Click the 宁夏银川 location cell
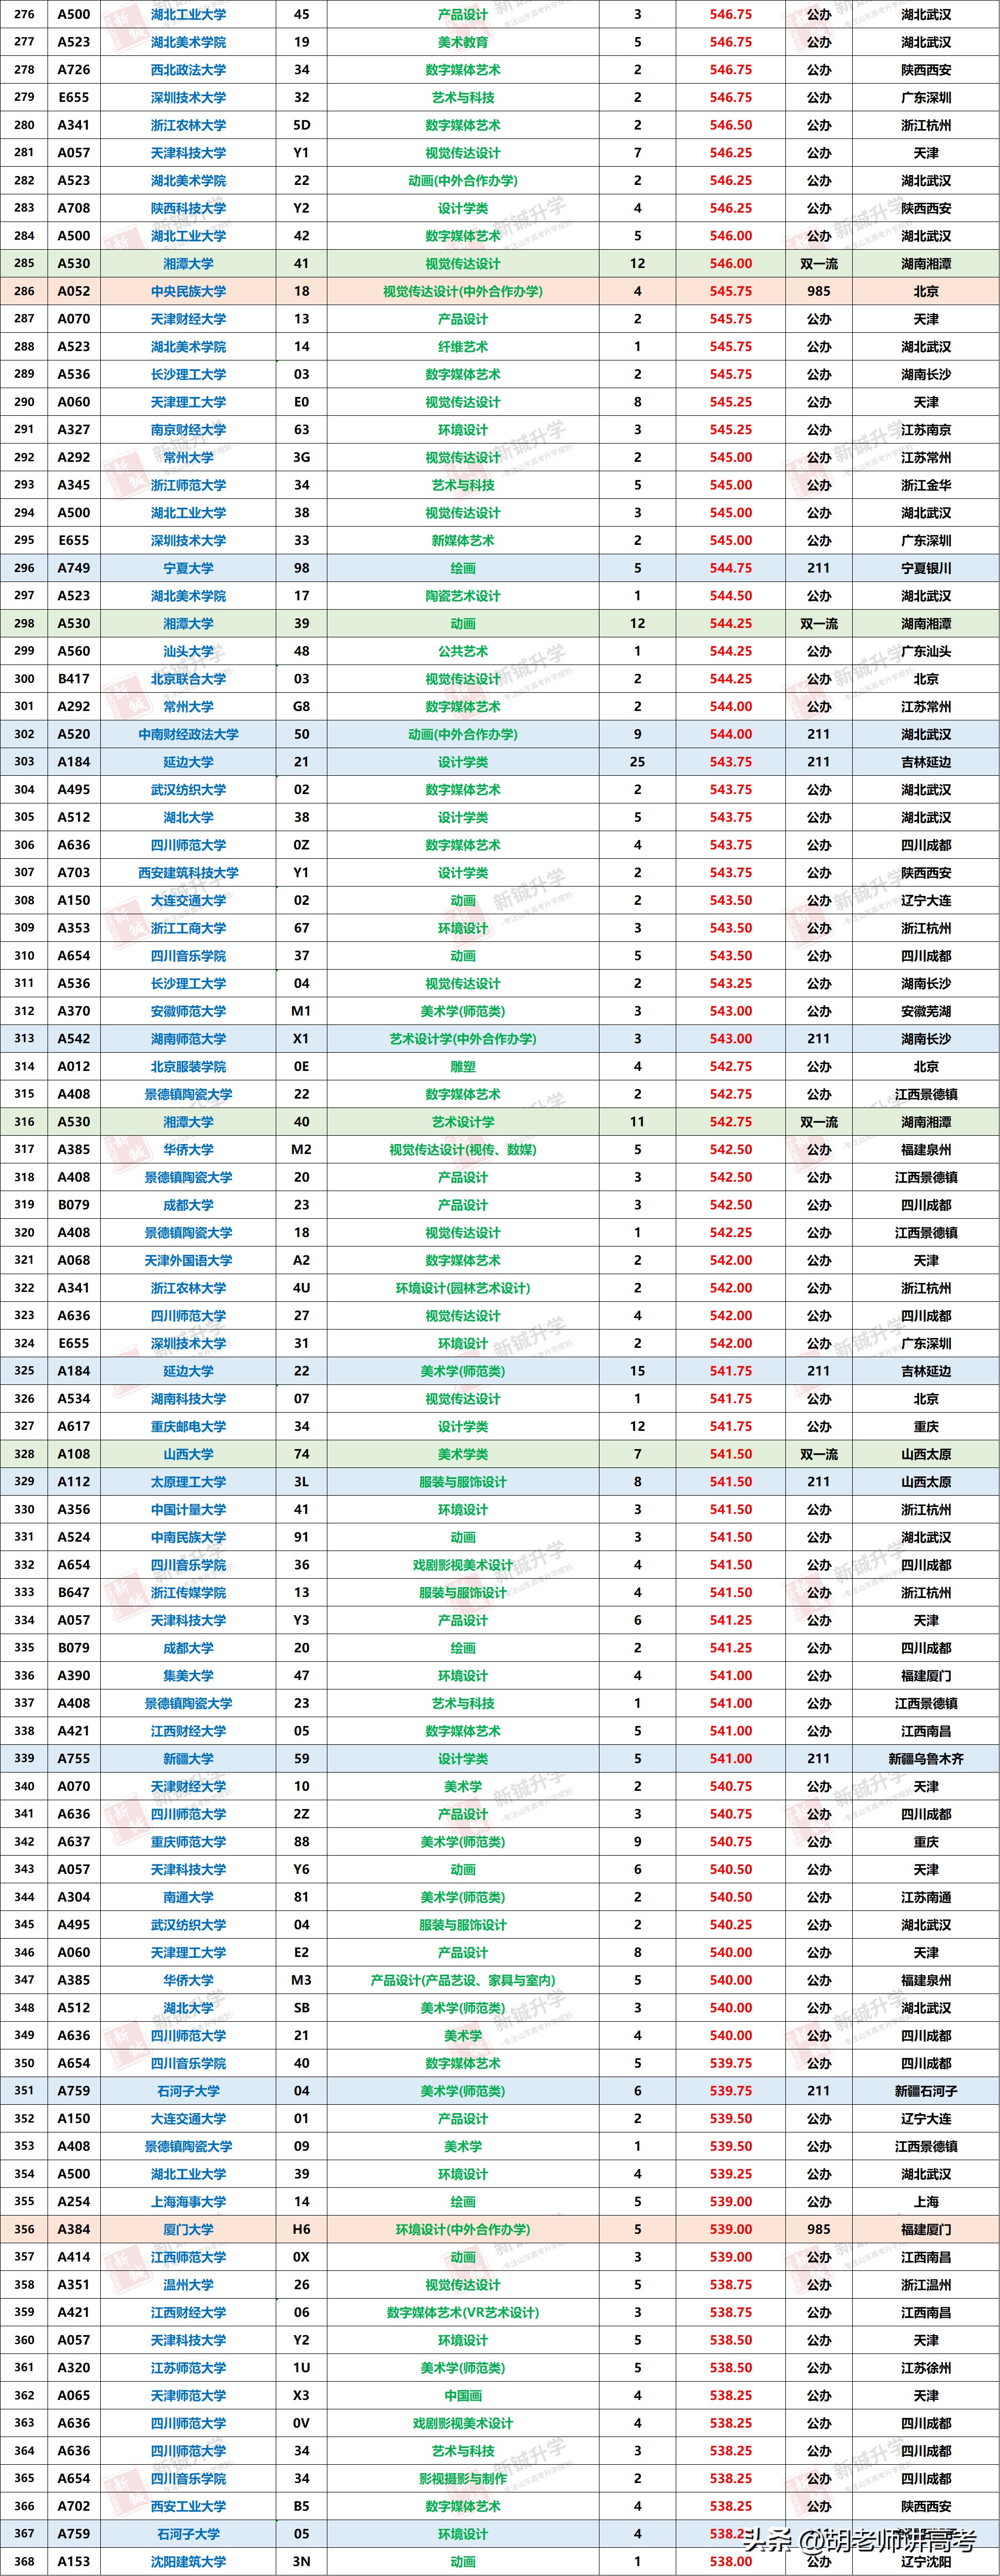Image resolution: width=1000 pixels, height=2576 pixels. point(926,568)
